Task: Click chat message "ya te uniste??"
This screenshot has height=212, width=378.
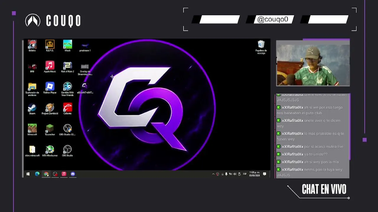Action: click(302, 154)
